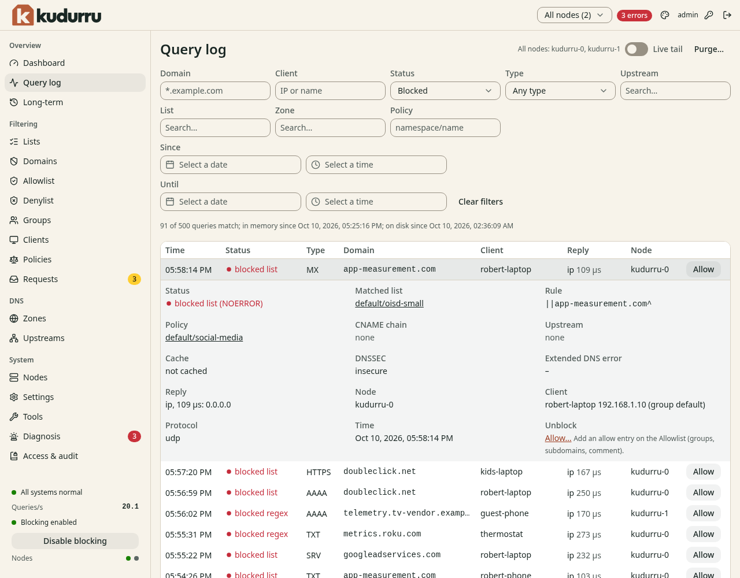Select Query log in sidebar
Screen dimensions: 740x578
coord(75,83)
